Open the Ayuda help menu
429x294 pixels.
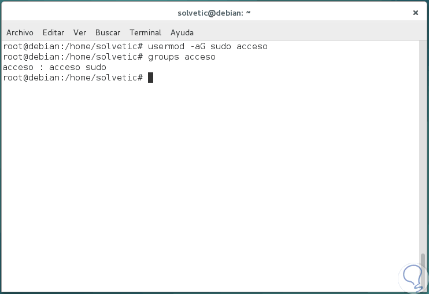182,32
